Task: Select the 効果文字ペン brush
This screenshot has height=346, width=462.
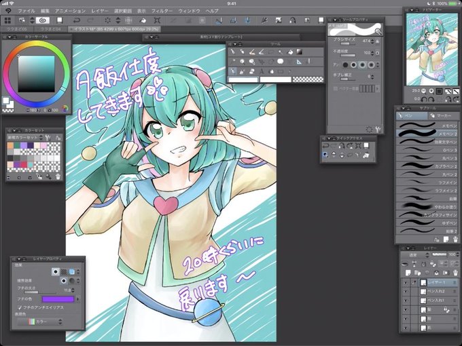Action: [427, 142]
